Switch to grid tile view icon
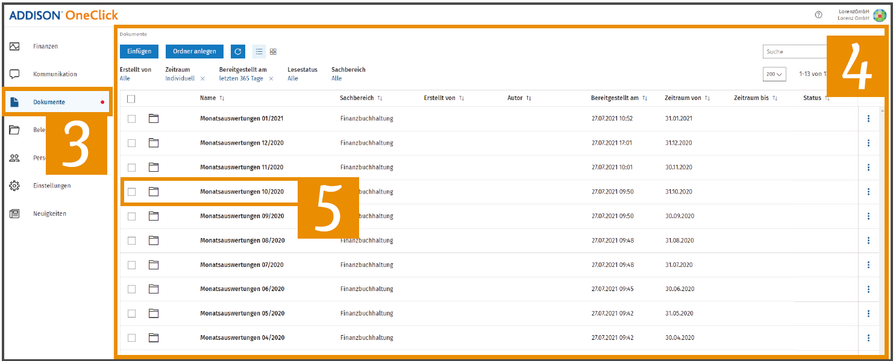The height and width of the screenshot is (361, 896). pos(273,52)
